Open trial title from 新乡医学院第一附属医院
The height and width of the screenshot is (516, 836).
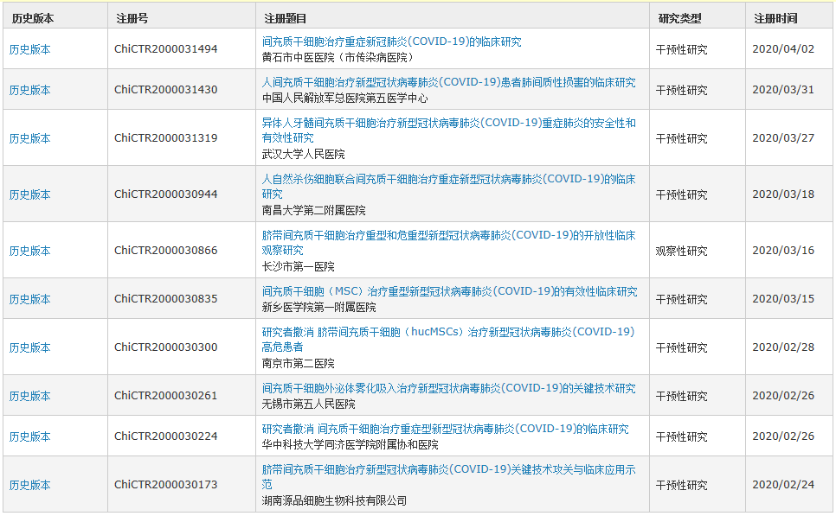point(449,291)
